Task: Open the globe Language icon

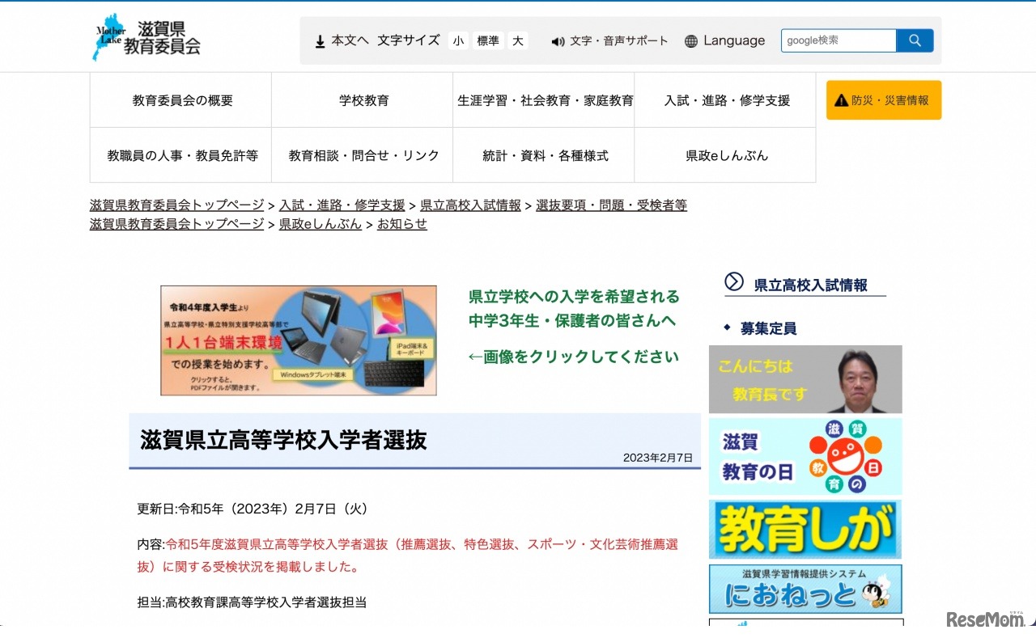Action: point(692,40)
